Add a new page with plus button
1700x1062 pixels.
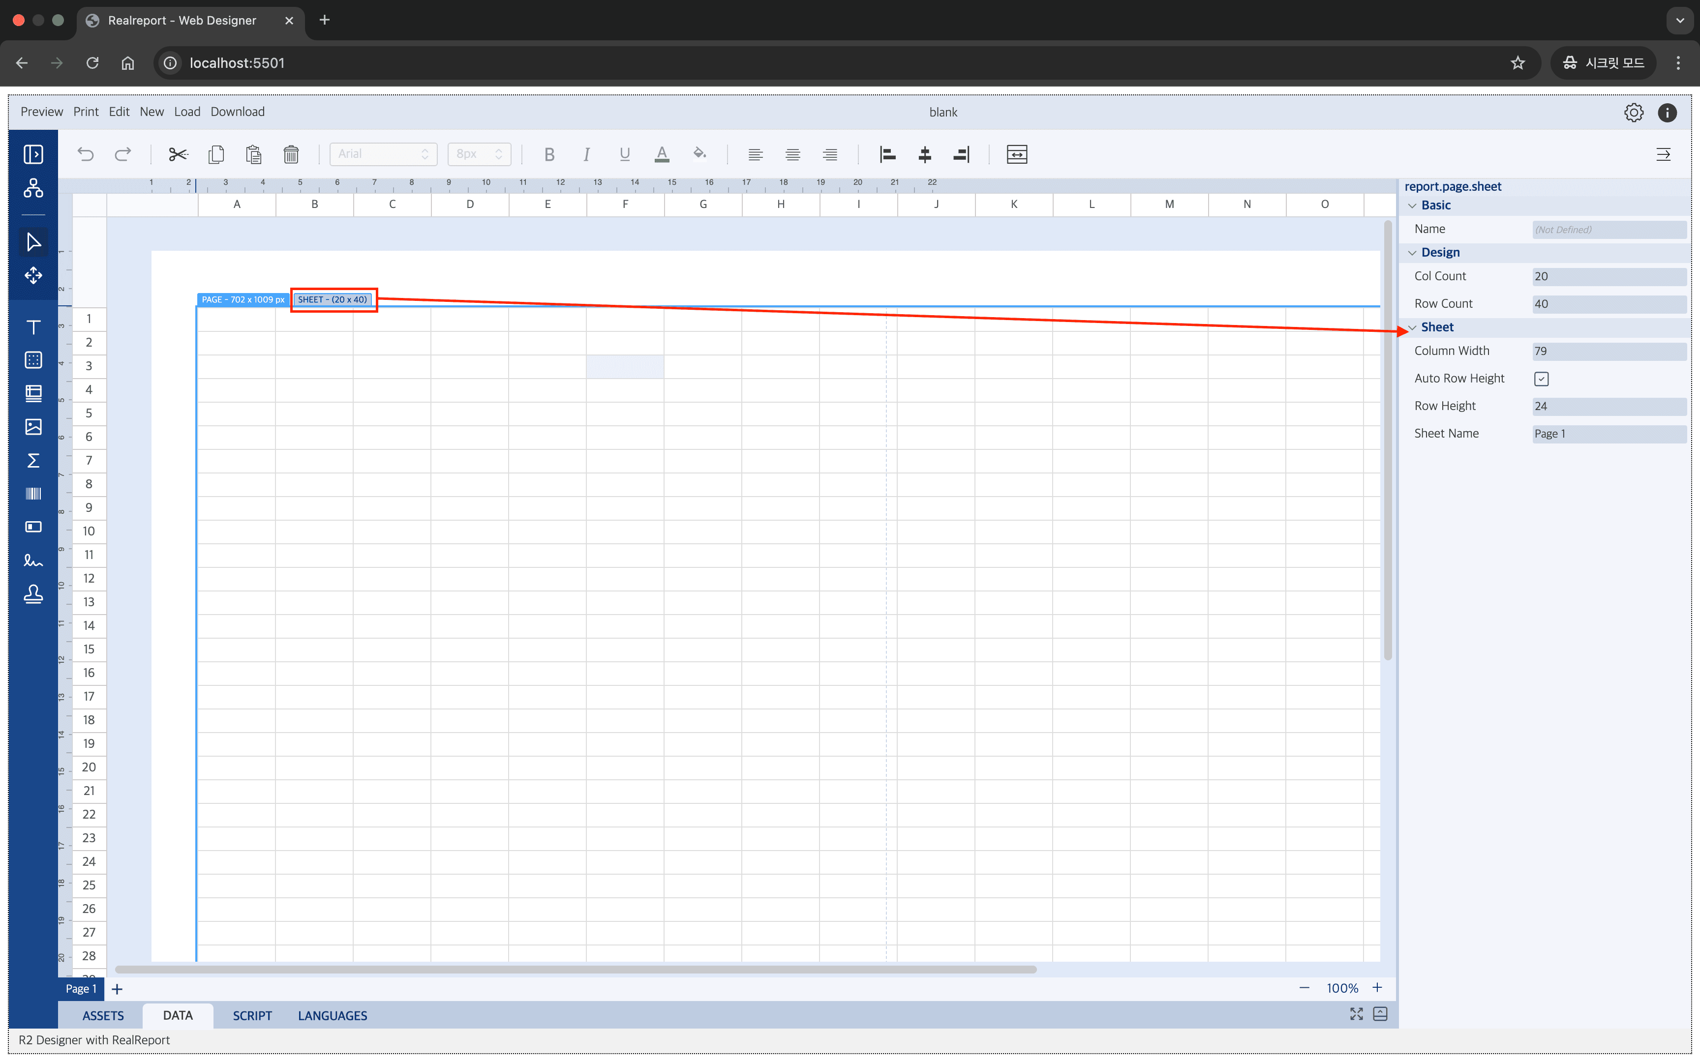tap(117, 989)
